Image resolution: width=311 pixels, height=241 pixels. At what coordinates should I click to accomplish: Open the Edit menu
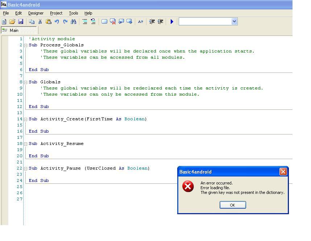point(18,13)
